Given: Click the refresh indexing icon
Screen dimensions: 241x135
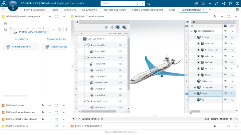Looking at the screenshot, I should tap(236, 119).
